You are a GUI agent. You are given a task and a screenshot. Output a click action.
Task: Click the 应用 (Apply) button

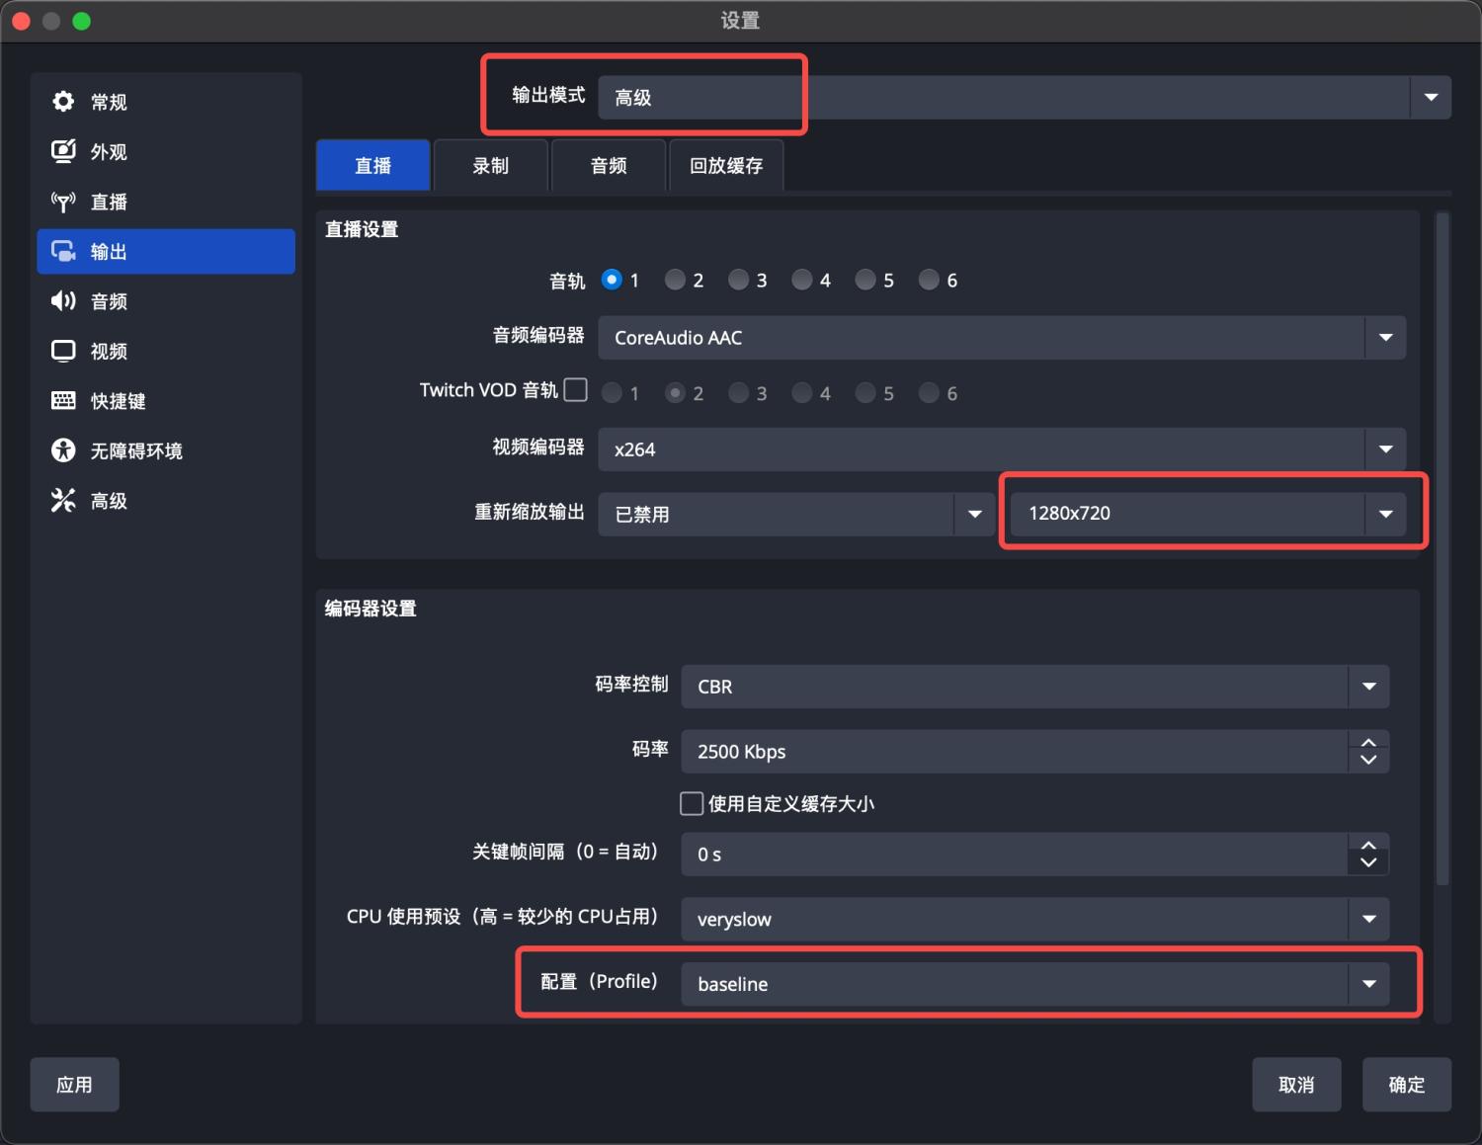click(74, 1084)
